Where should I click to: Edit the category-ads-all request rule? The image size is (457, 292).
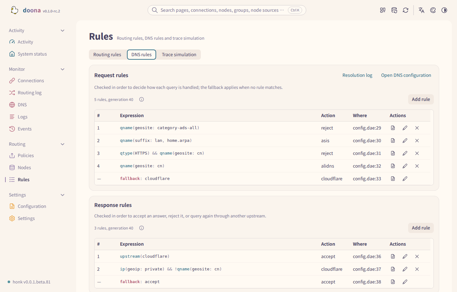pyautogui.click(x=405, y=128)
